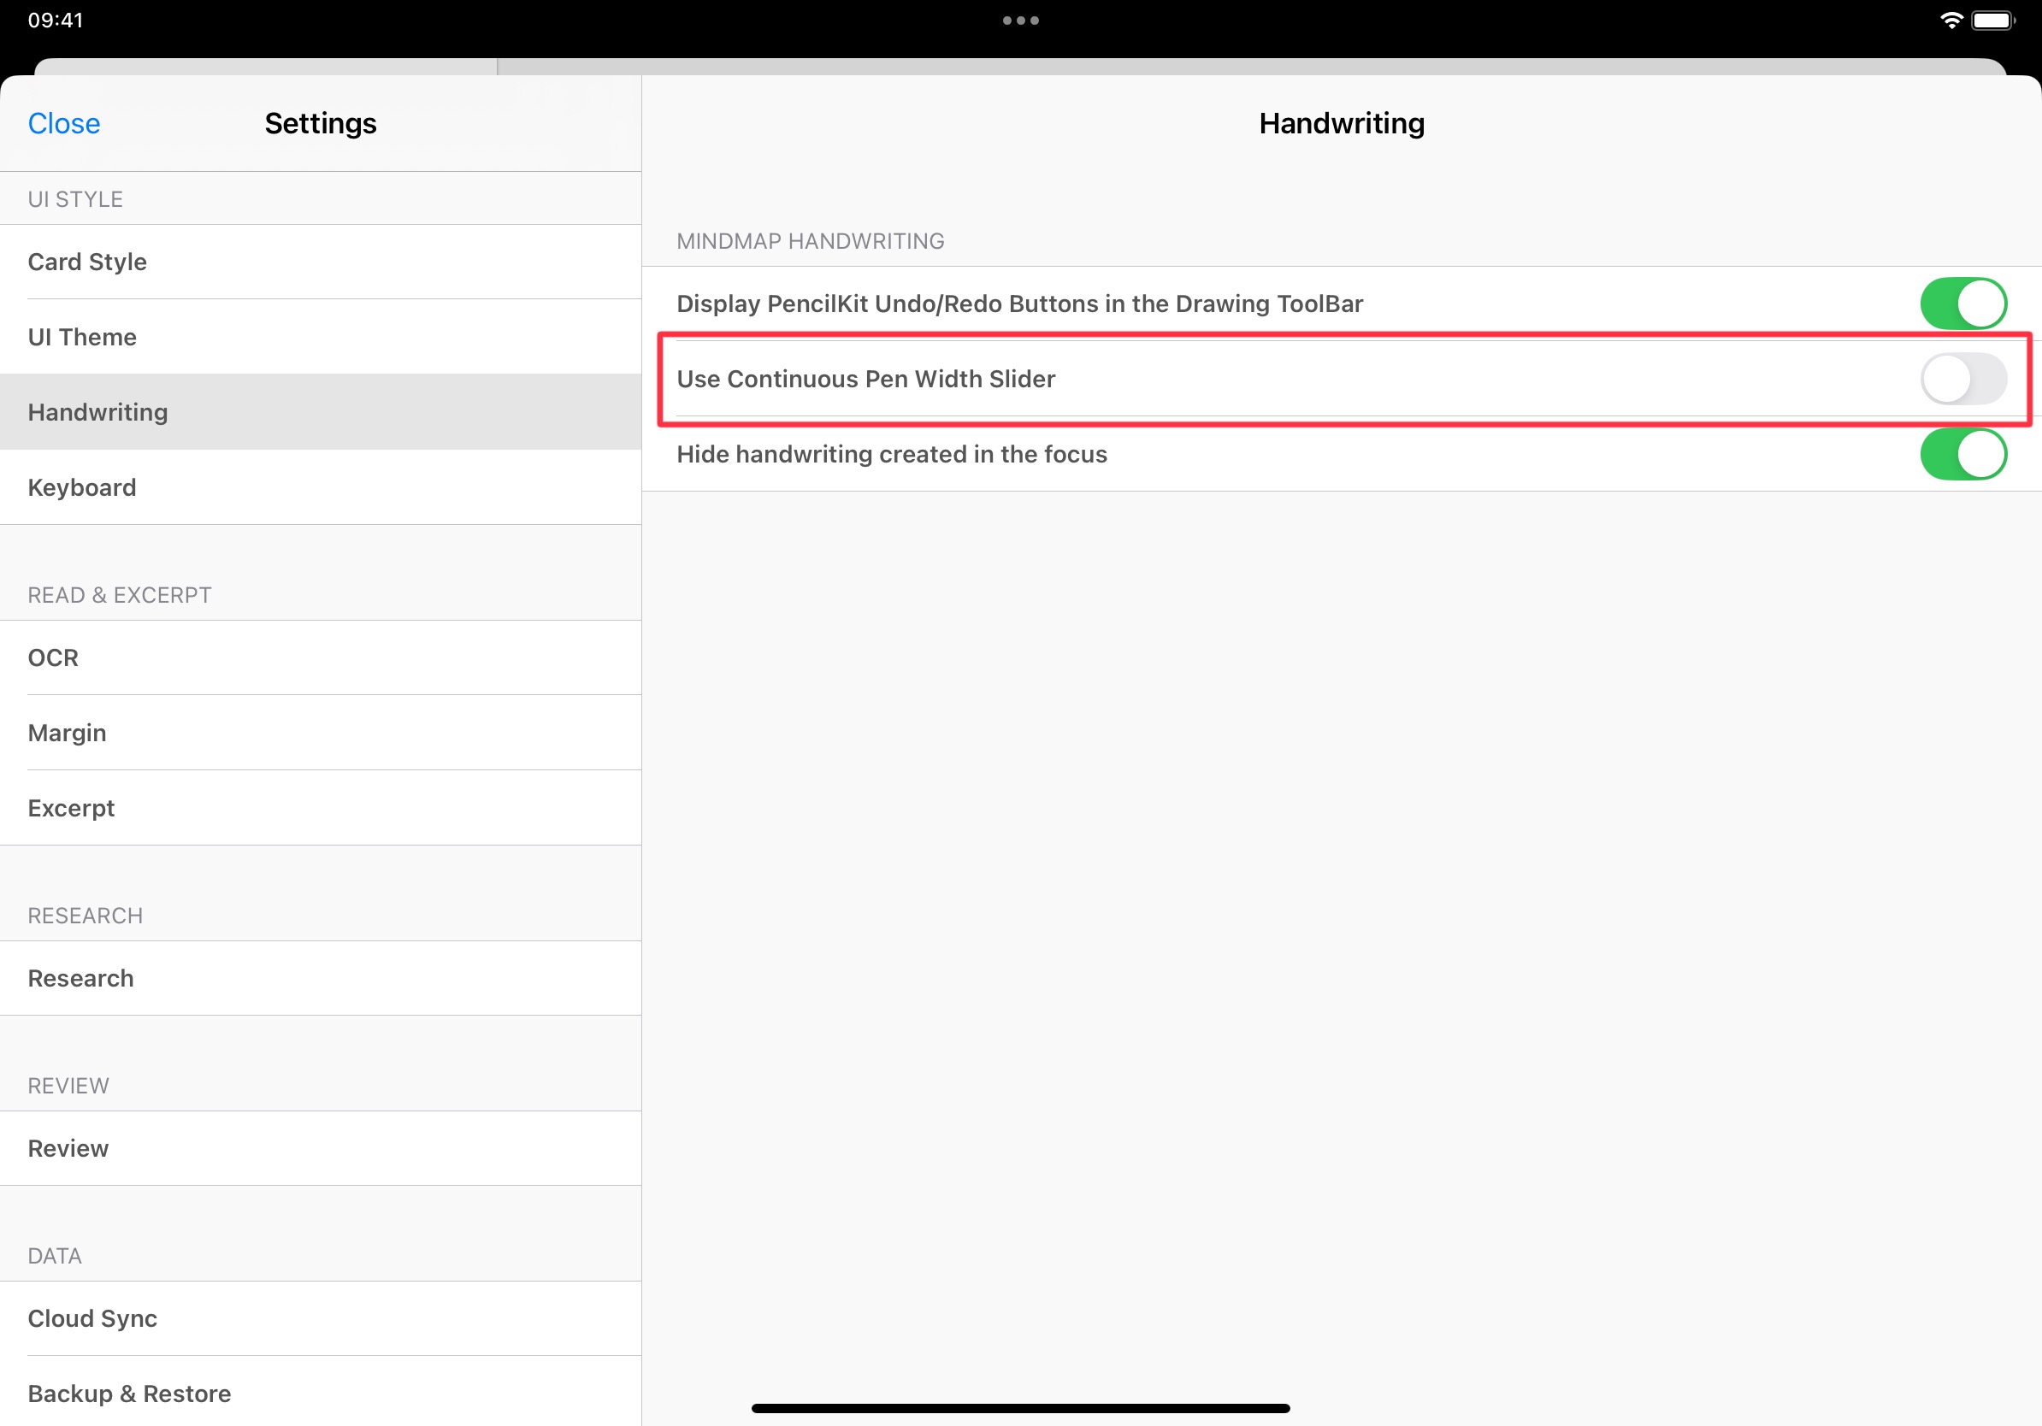This screenshot has height=1426, width=2042.
Task: Tap the battery status icon
Action: (1992, 21)
